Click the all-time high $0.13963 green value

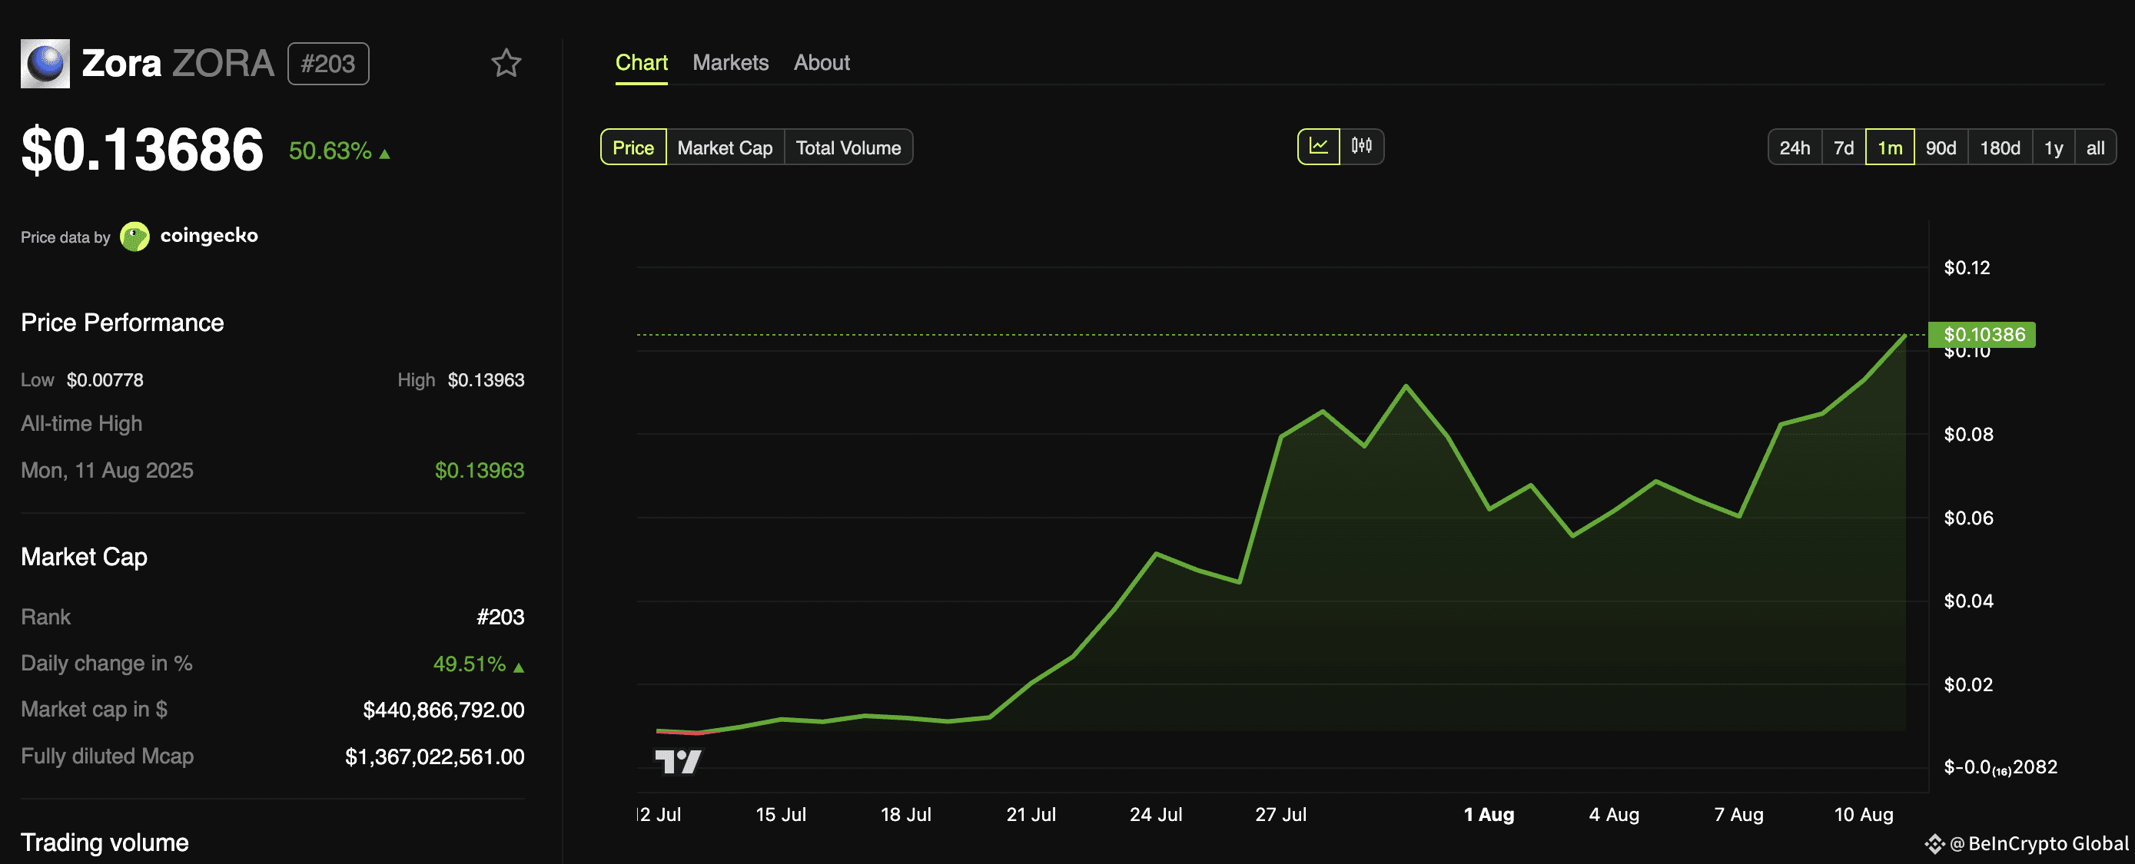[x=479, y=470]
